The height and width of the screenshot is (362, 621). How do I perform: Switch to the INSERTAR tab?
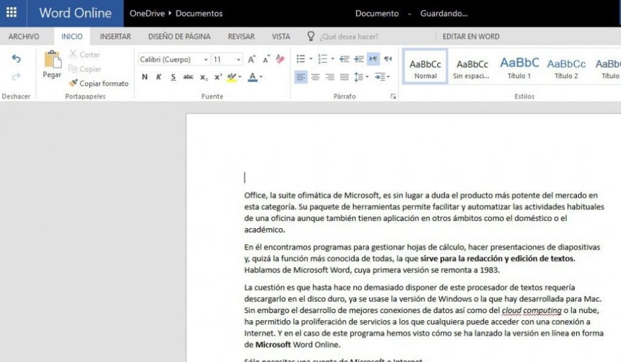[115, 36]
